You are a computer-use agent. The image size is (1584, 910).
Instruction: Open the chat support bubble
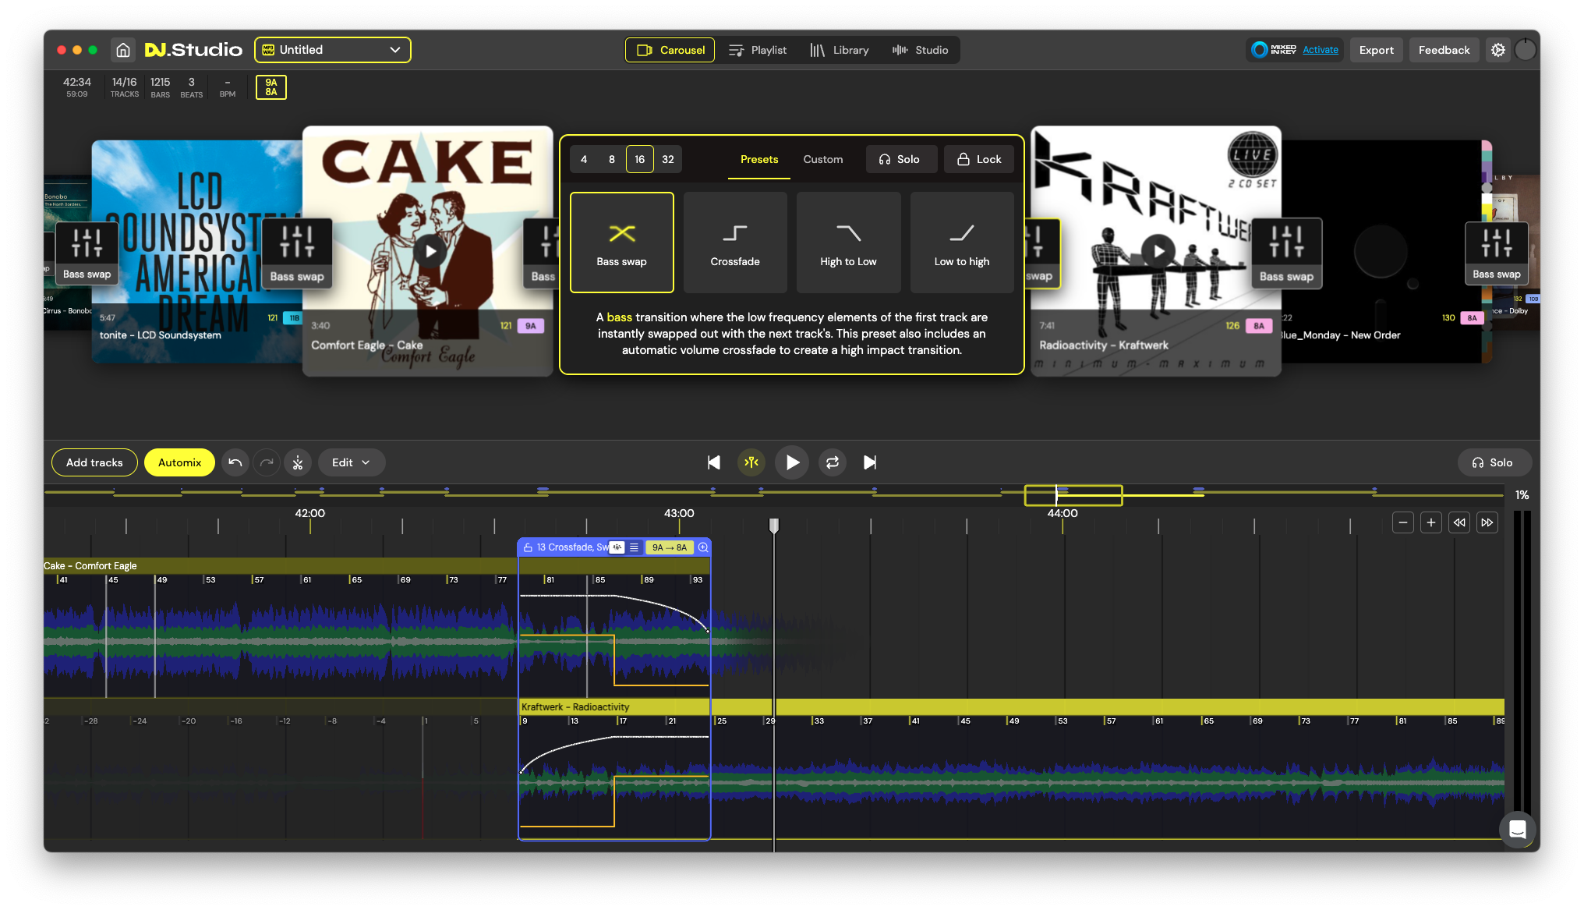[1517, 829]
